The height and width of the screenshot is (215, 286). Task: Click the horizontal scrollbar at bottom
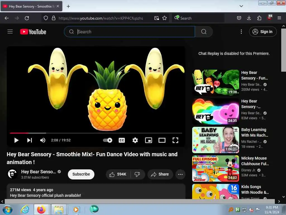140,201
